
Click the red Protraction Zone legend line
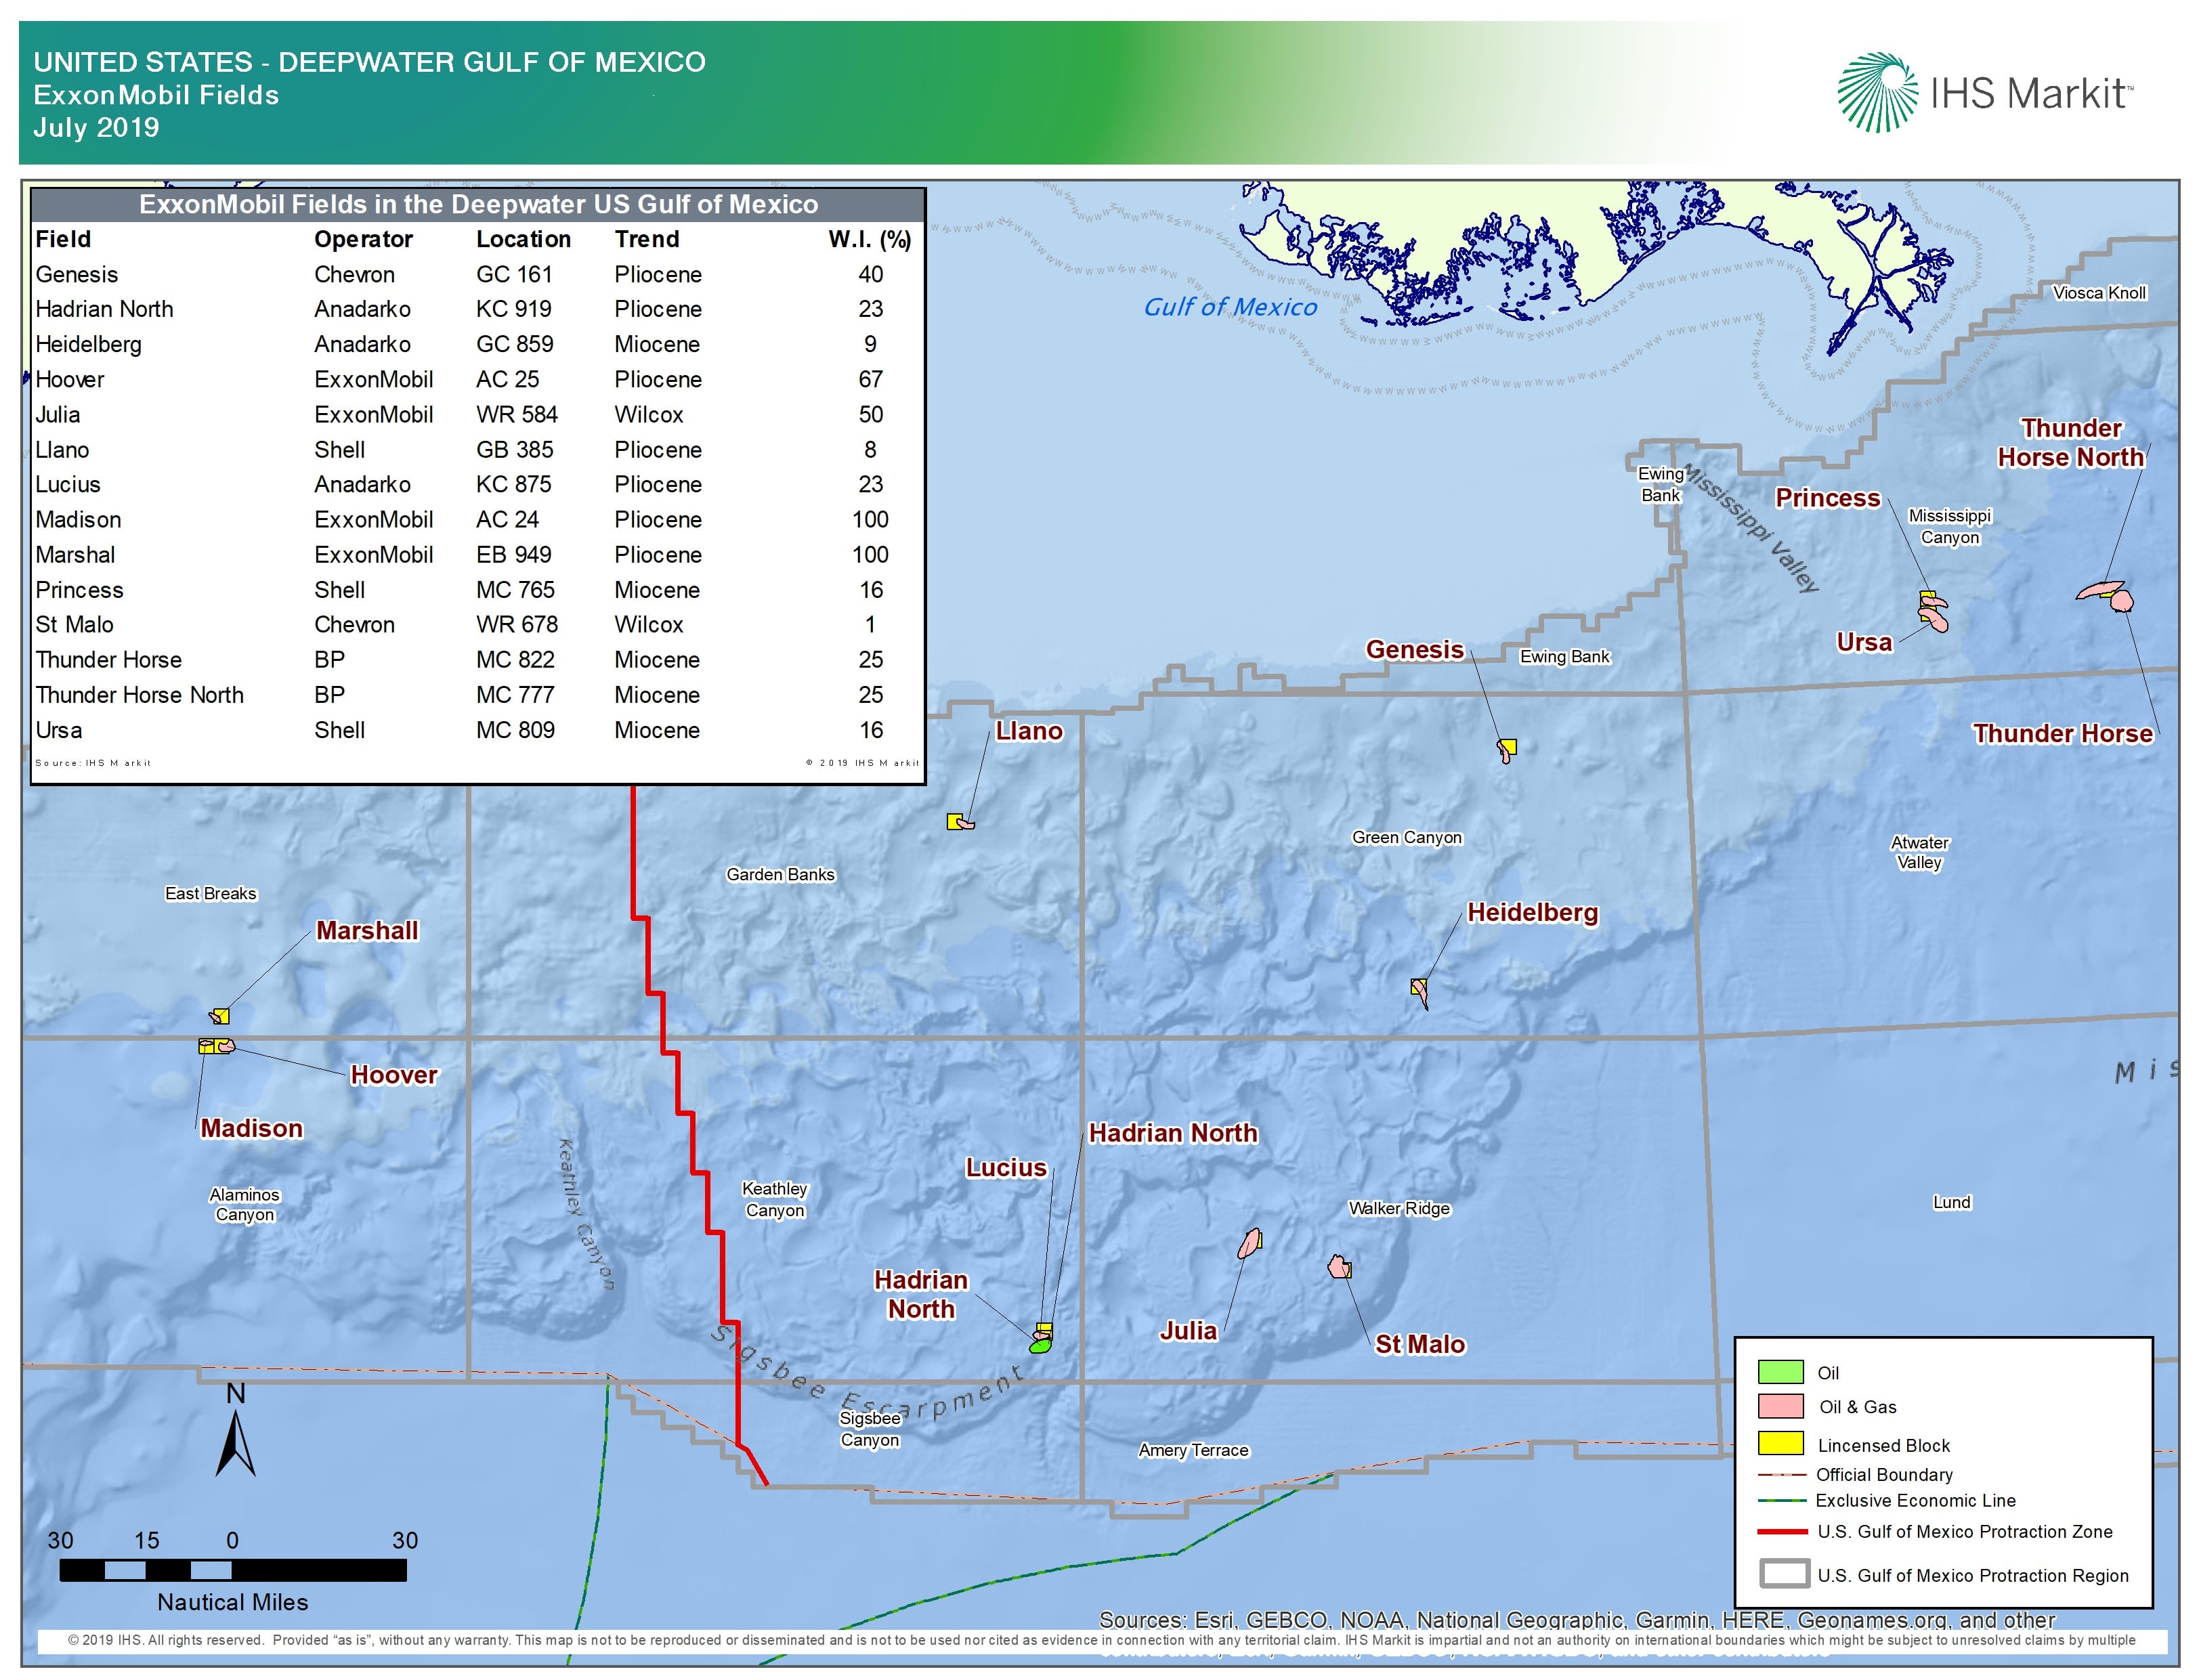coord(1782,1532)
